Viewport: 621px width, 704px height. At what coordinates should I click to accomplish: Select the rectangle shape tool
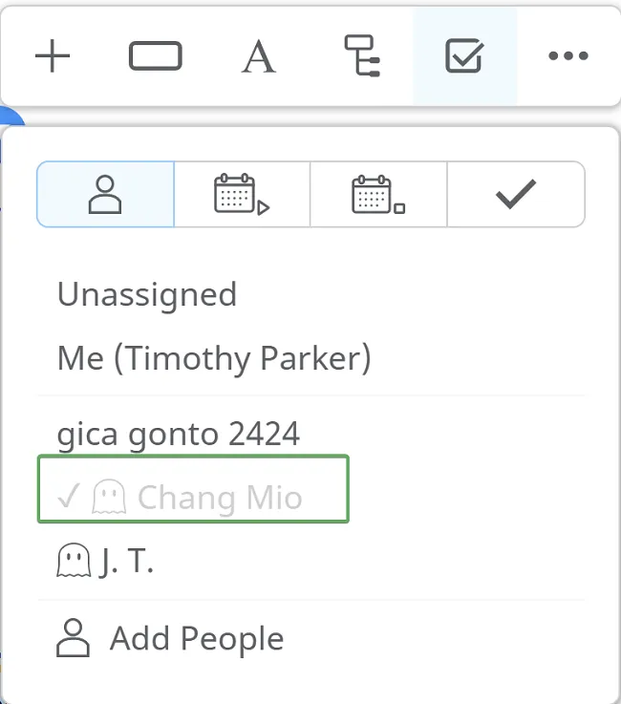pos(155,57)
